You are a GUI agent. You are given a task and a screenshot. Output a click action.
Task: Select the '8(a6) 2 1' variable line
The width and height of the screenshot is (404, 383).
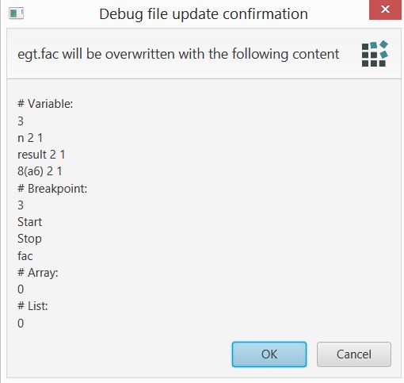[x=40, y=171]
